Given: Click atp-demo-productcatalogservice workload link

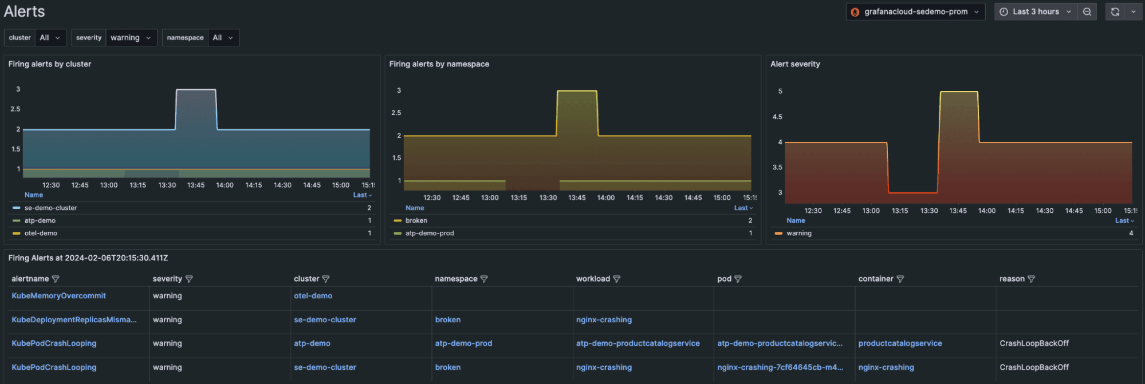Looking at the screenshot, I should (x=638, y=343).
